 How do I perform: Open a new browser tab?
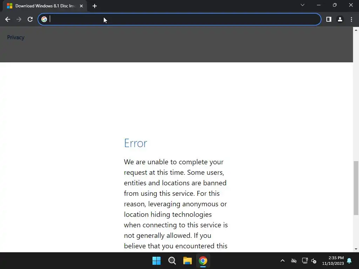pos(95,6)
